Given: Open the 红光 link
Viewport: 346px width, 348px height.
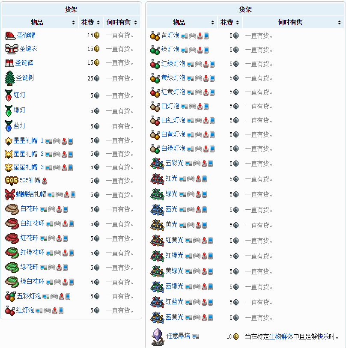Looking at the screenshot, I should 171,178.
